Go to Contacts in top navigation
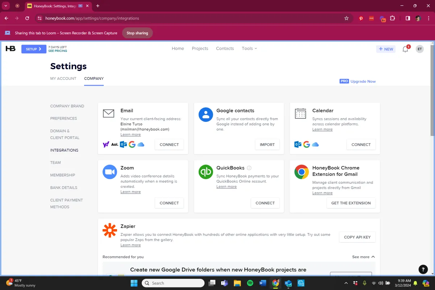 (225, 48)
